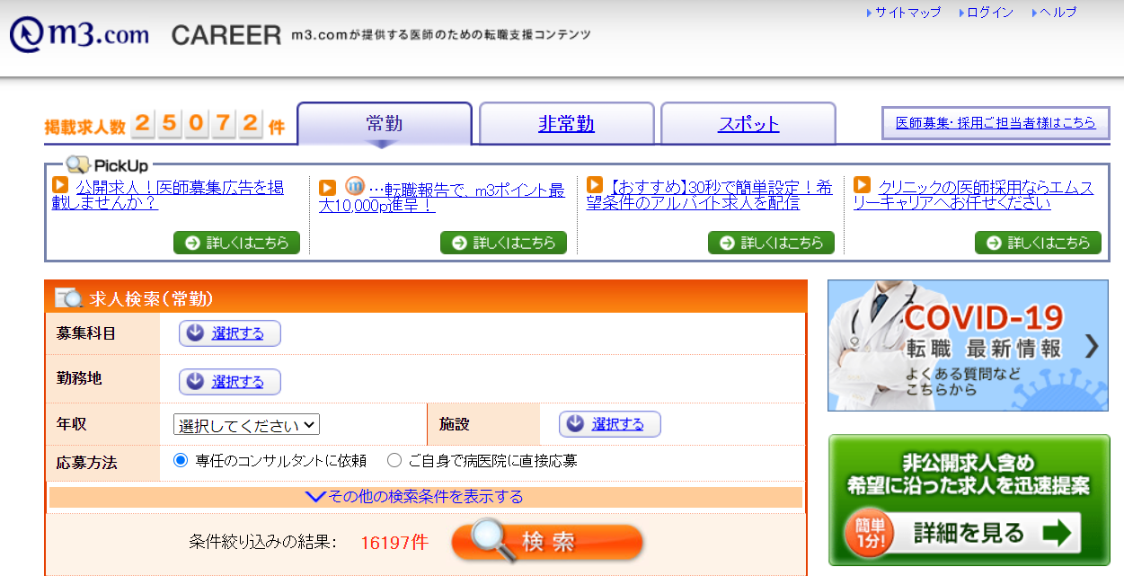The image size is (1124, 576).
Task: Open 転職報告でm3ポイント最大10,000p進呈 link
Action: click(442, 197)
